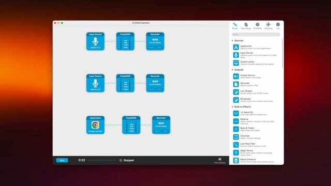Select the Recorder block icon in sidebar library
This screenshot has height=186, width=331.
point(236,84)
